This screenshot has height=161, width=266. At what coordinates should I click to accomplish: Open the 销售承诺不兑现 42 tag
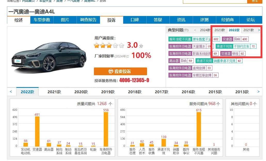coord(219,61)
